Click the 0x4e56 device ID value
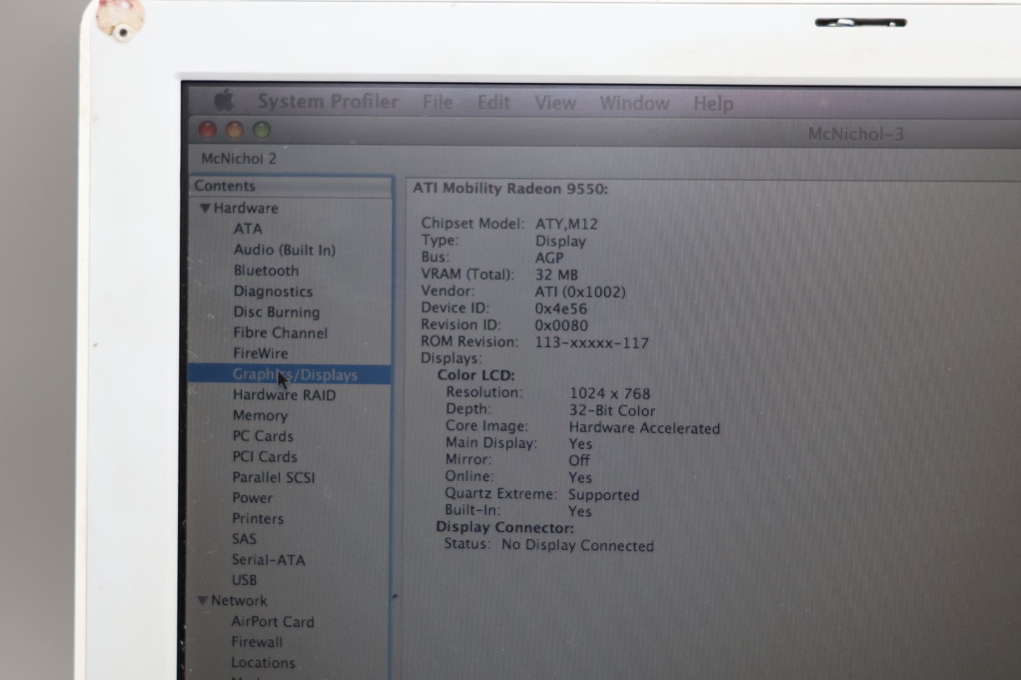Screen dimensions: 1021x680 [x=560, y=309]
